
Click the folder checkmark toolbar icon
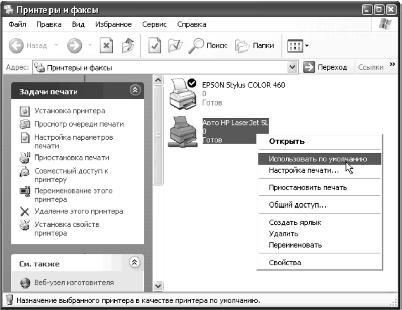pyautogui.click(x=175, y=45)
